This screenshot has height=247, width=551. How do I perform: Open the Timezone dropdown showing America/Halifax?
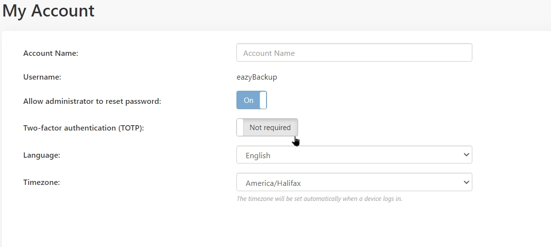click(x=354, y=182)
